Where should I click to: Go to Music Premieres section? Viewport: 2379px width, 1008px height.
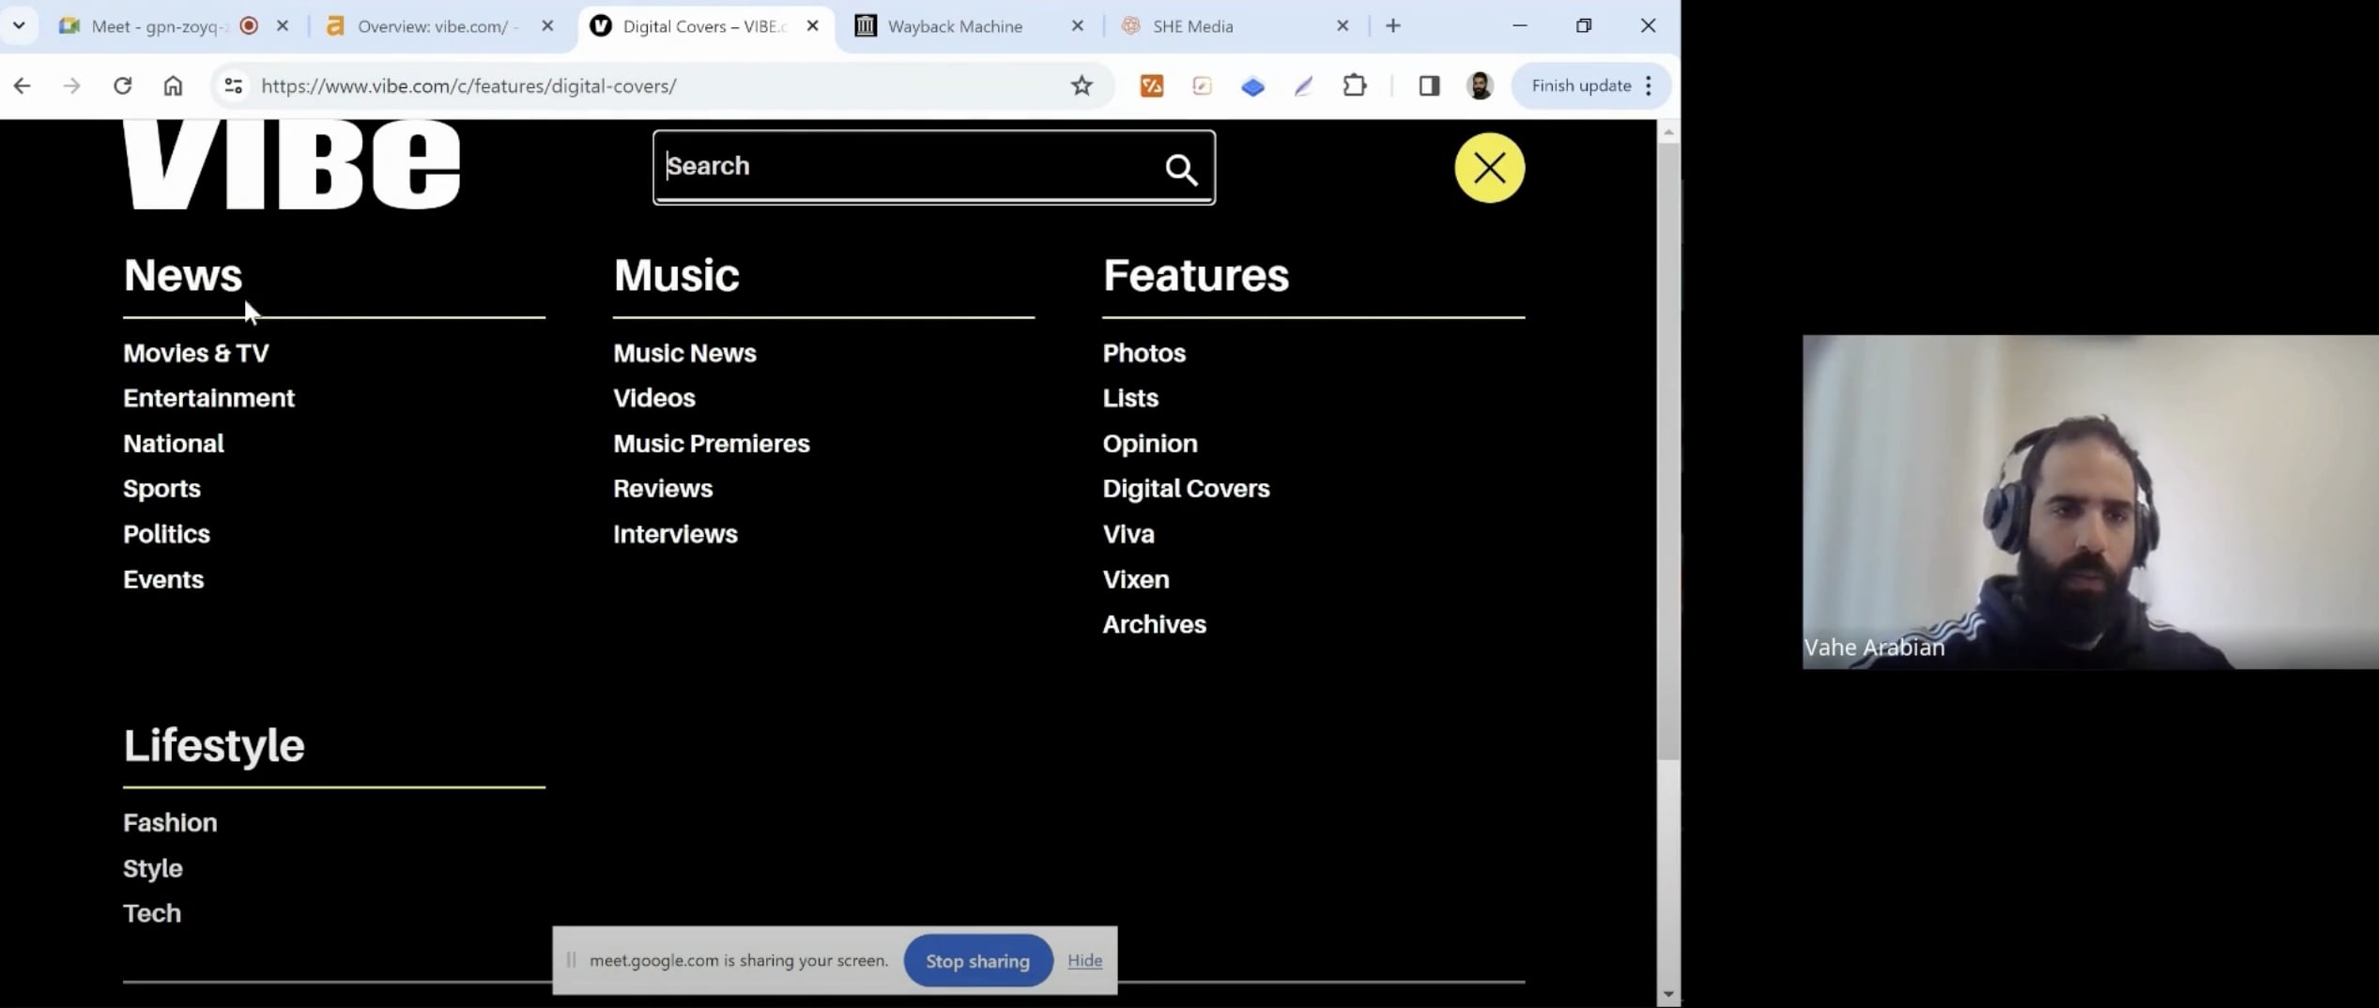pos(711,443)
